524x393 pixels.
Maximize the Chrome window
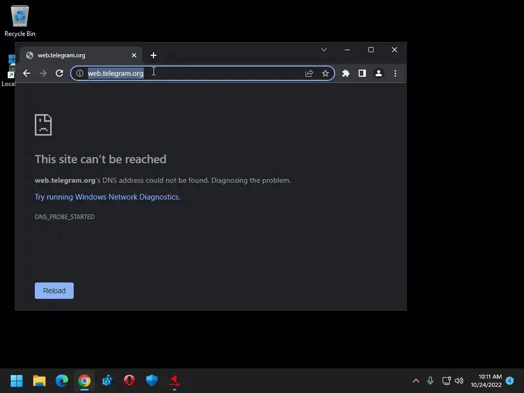(x=371, y=50)
